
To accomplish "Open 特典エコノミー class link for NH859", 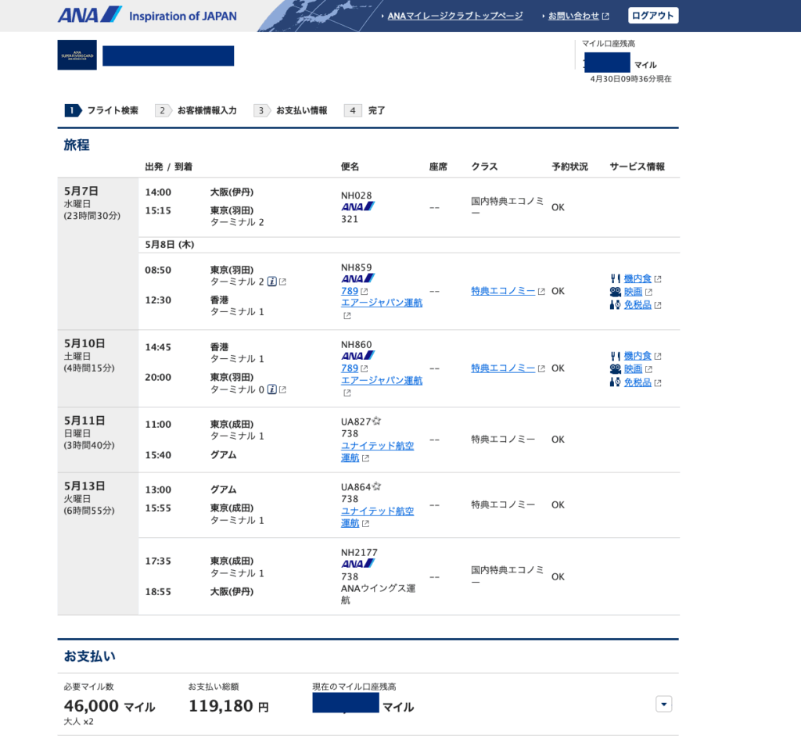I will click(x=503, y=291).
